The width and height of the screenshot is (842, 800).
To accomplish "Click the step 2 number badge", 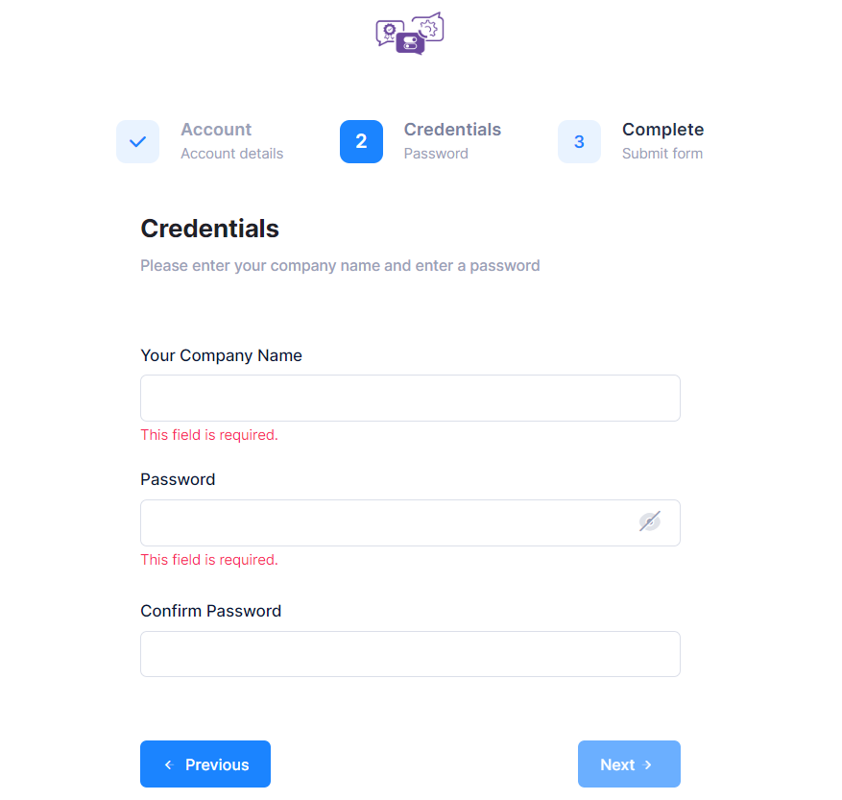I will tap(361, 141).
